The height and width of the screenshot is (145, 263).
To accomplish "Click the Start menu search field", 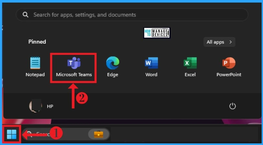I will click(132, 15).
